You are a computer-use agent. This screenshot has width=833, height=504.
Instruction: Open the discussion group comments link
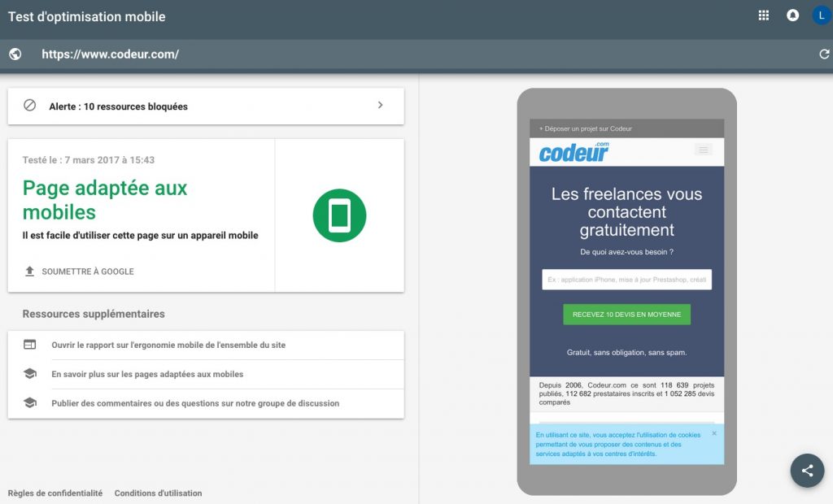point(195,403)
